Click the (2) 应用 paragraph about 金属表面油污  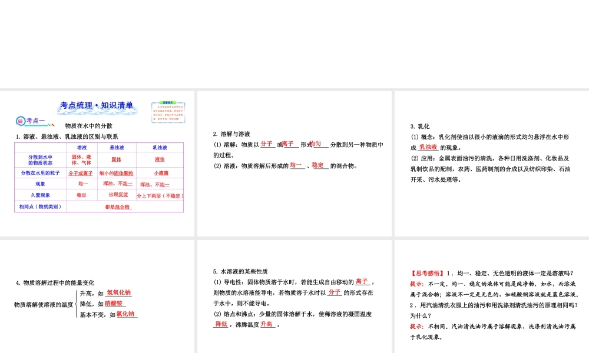point(490,169)
